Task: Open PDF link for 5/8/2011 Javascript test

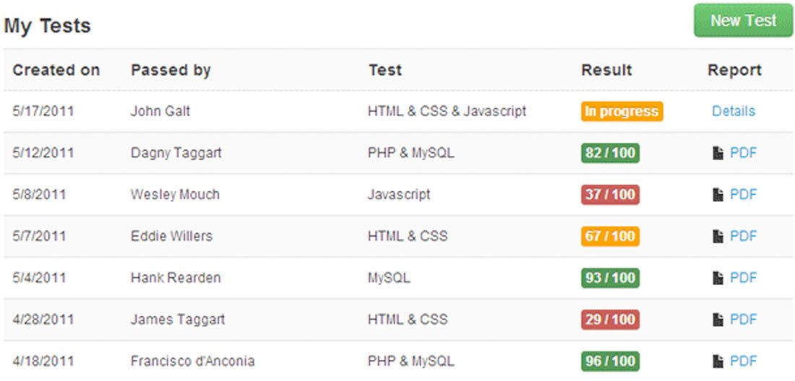Action: [x=743, y=194]
